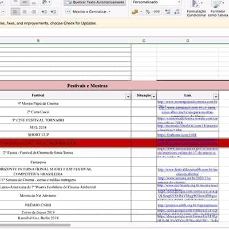229x229 pixels.
Task: Apply thousands separator style
Action: click(x=157, y=12)
